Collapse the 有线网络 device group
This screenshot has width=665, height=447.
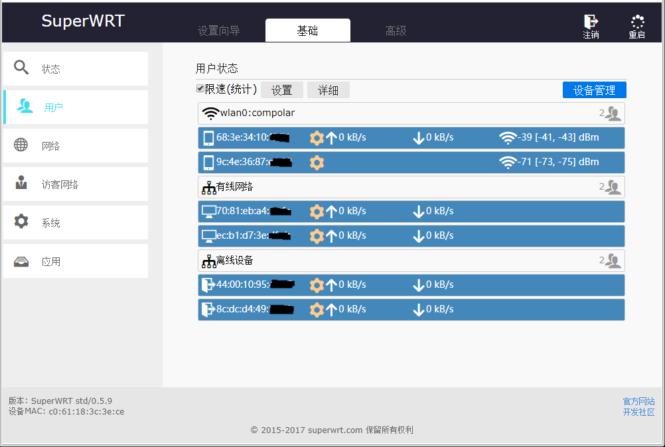coord(411,187)
